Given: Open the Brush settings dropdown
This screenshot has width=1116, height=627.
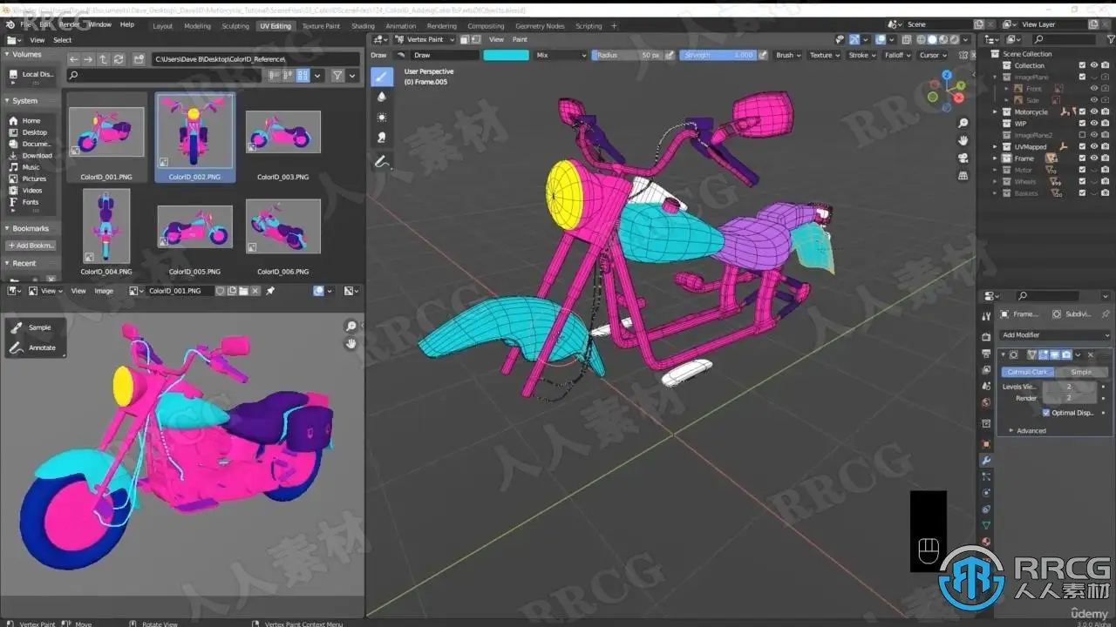Looking at the screenshot, I should 788,55.
